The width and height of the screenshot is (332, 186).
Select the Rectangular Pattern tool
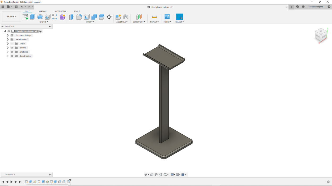click(55, 17)
